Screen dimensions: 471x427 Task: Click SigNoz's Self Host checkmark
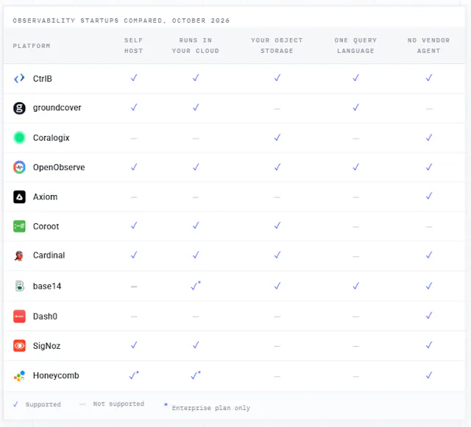tap(134, 345)
